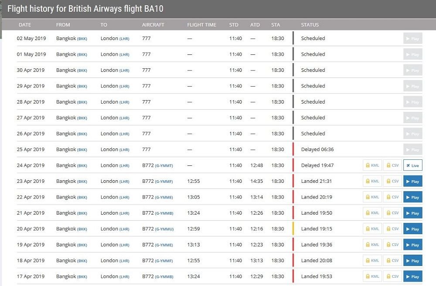This screenshot has width=436, height=286.
Task: Click the greyed Play button for 30 Apr 2019
Action: pyautogui.click(x=412, y=70)
